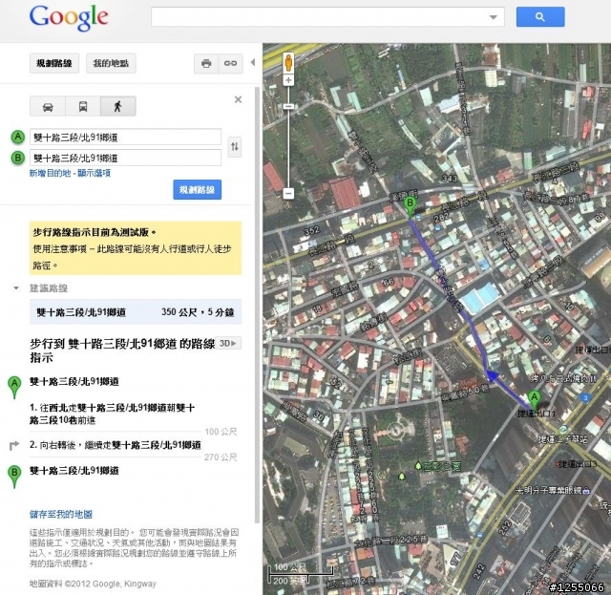Image resolution: width=611 pixels, height=595 pixels.
Task: Click the green B icon beside destination field
Action: point(17,158)
